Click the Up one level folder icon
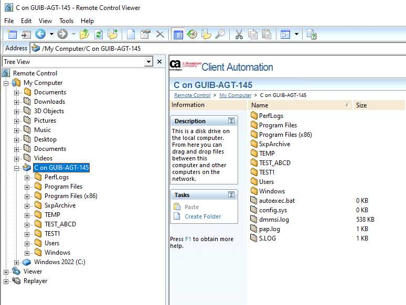This screenshot has height=305, width=406. point(84,35)
